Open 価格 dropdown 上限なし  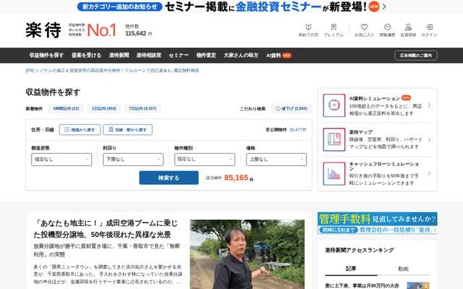click(276, 159)
